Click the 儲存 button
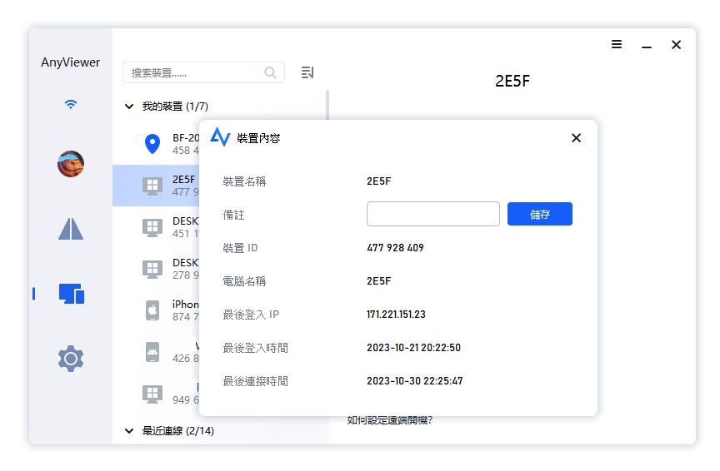This screenshot has width=720, height=471. click(x=539, y=214)
